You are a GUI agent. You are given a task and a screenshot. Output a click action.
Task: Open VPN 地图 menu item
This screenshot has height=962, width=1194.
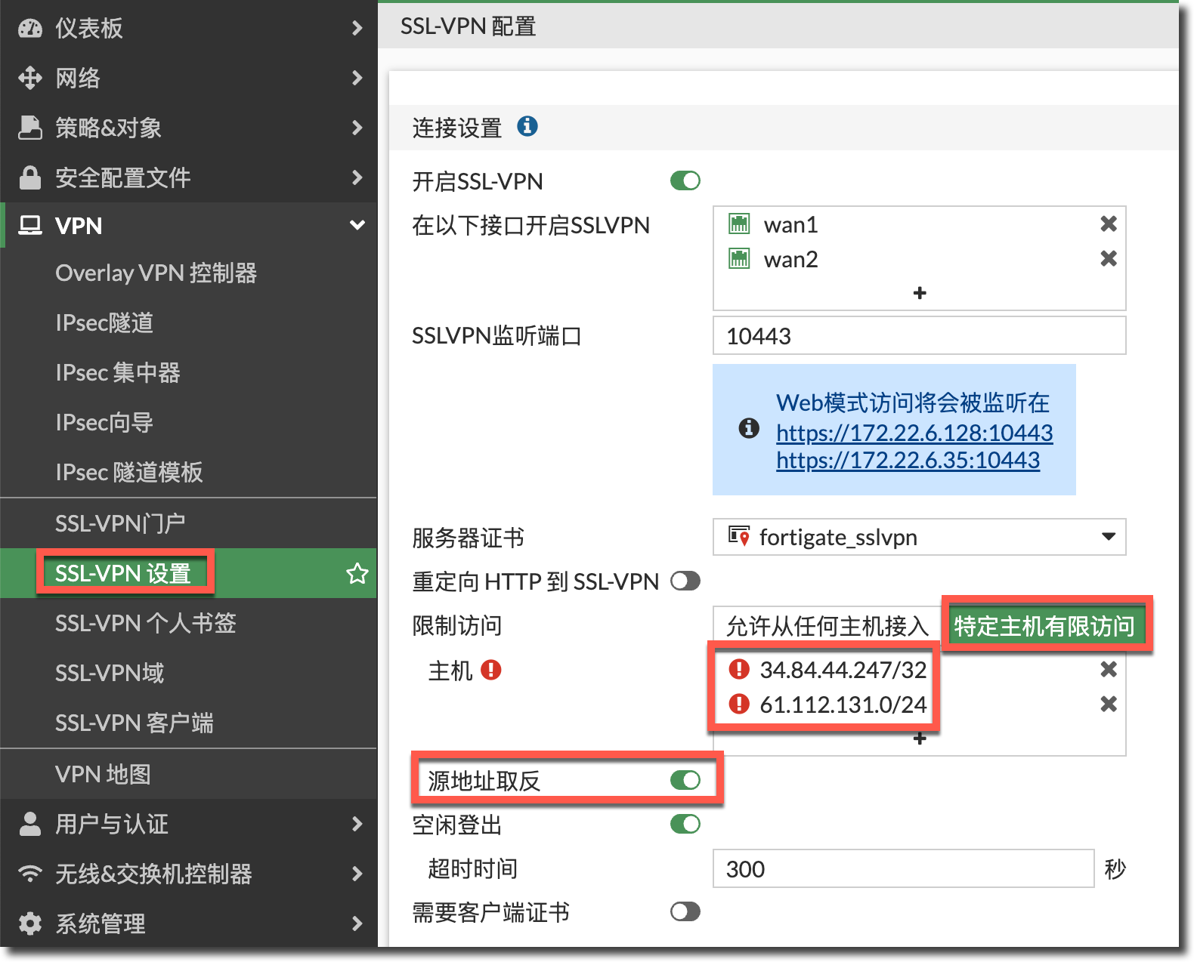189,774
